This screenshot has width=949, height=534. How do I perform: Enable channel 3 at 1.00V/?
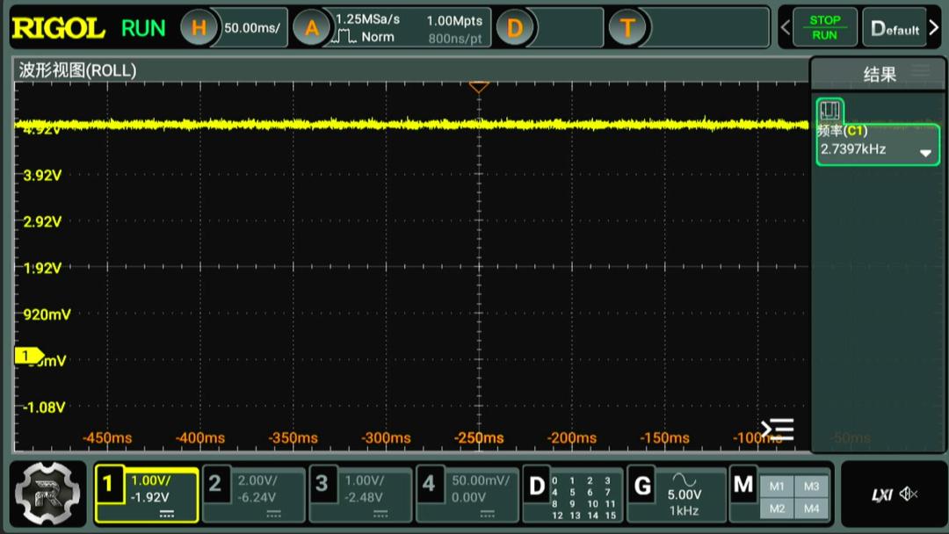tap(359, 494)
